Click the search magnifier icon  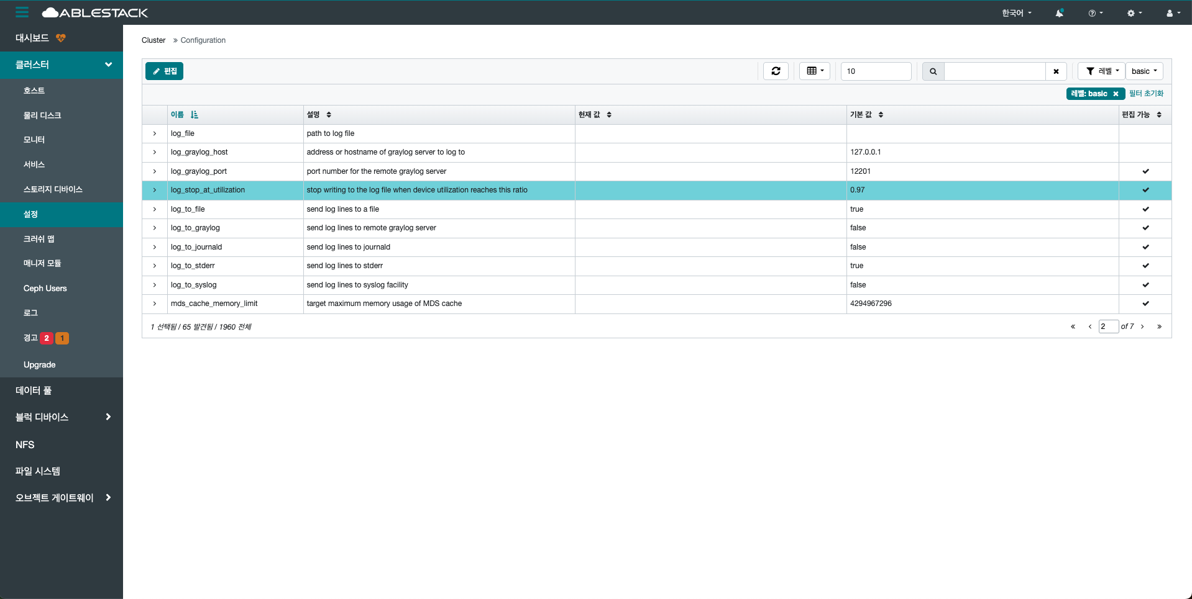click(933, 71)
